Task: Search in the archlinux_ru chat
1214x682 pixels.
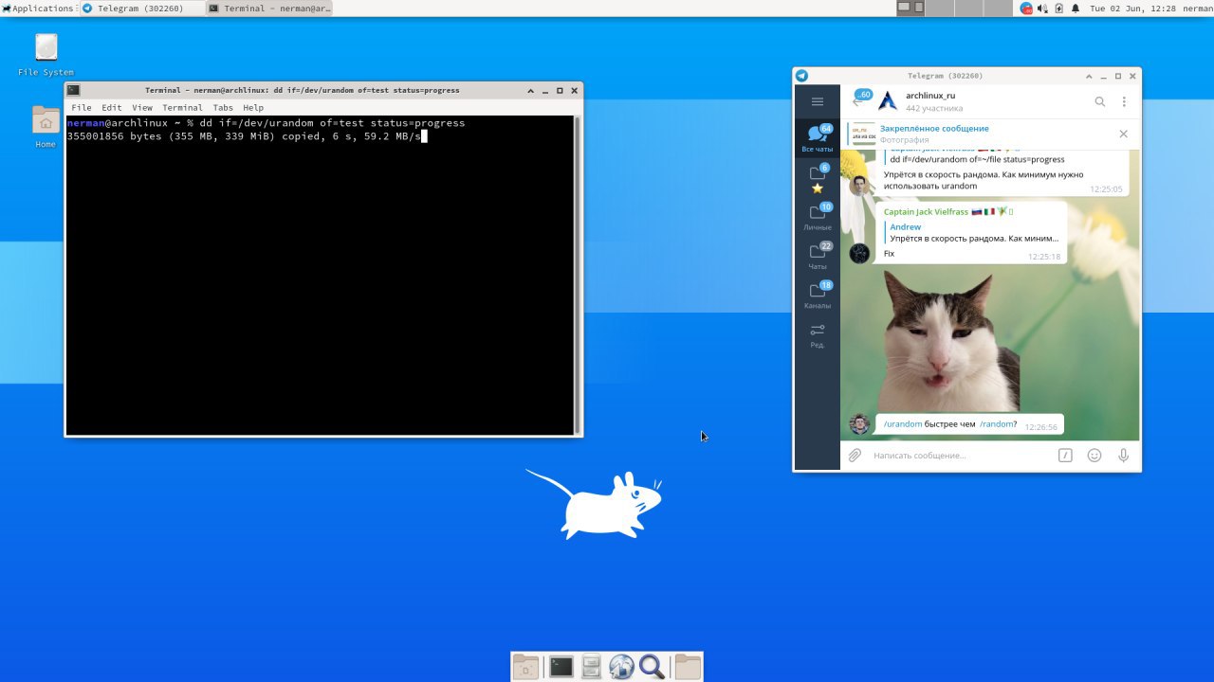Action: [x=1100, y=101]
